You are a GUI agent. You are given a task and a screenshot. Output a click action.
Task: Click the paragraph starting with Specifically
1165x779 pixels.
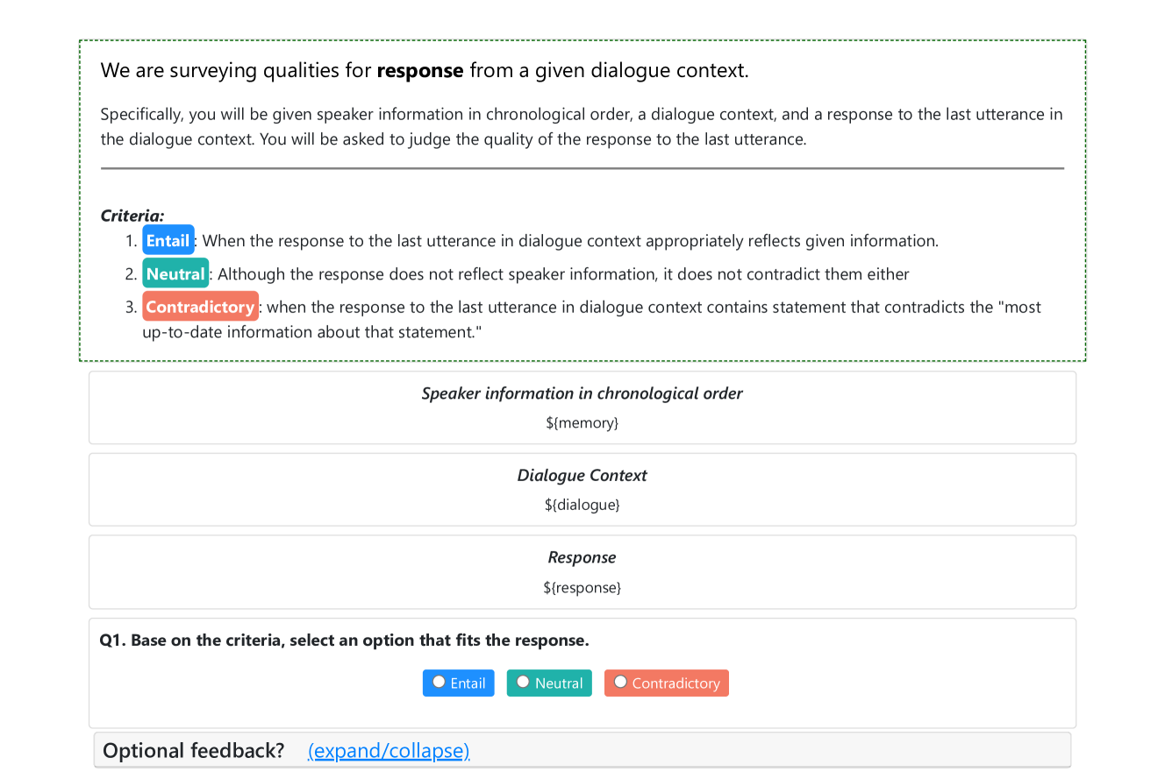pyautogui.click(x=582, y=126)
